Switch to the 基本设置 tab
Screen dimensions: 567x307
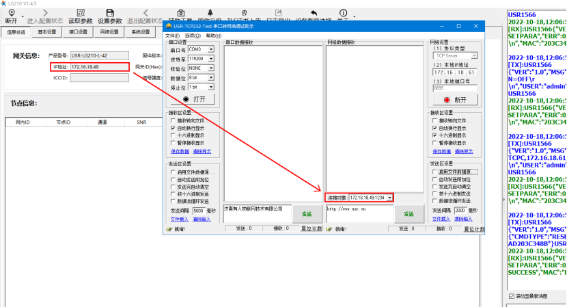coord(47,32)
